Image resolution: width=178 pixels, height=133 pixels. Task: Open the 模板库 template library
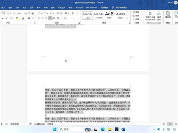(x=168, y=15)
